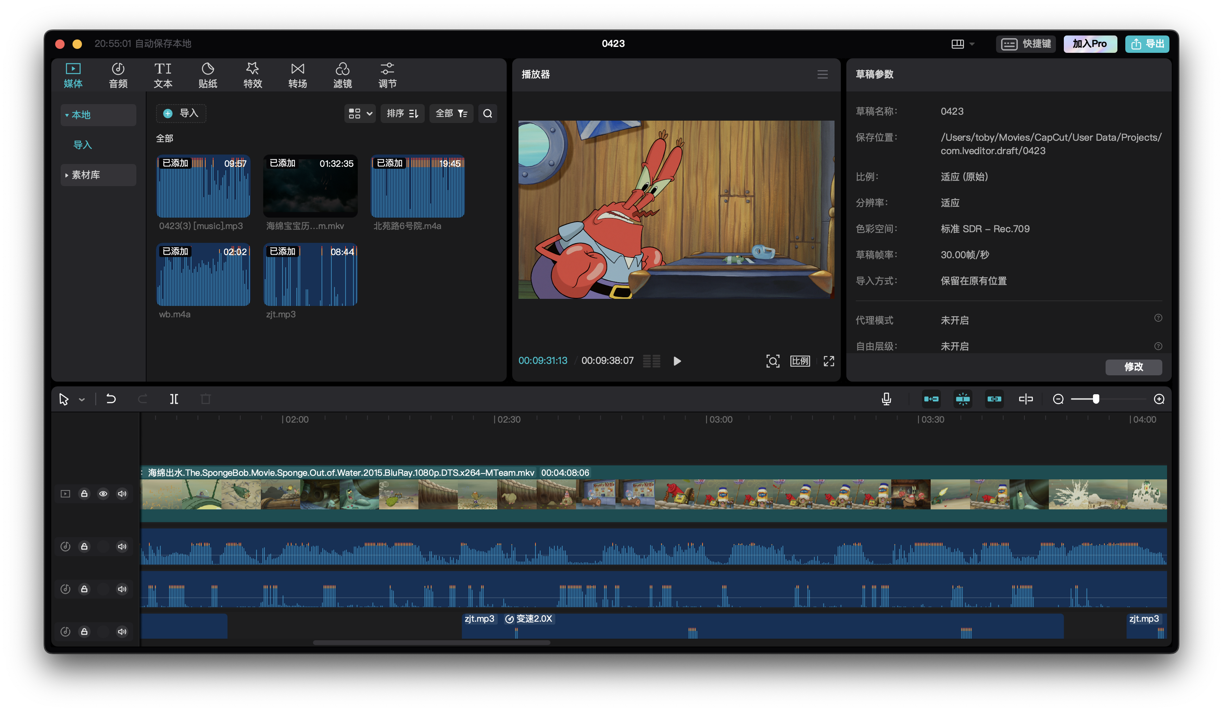1223x712 pixels.
Task: Open the 快捷键 shortcuts button
Action: coord(1026,44)
